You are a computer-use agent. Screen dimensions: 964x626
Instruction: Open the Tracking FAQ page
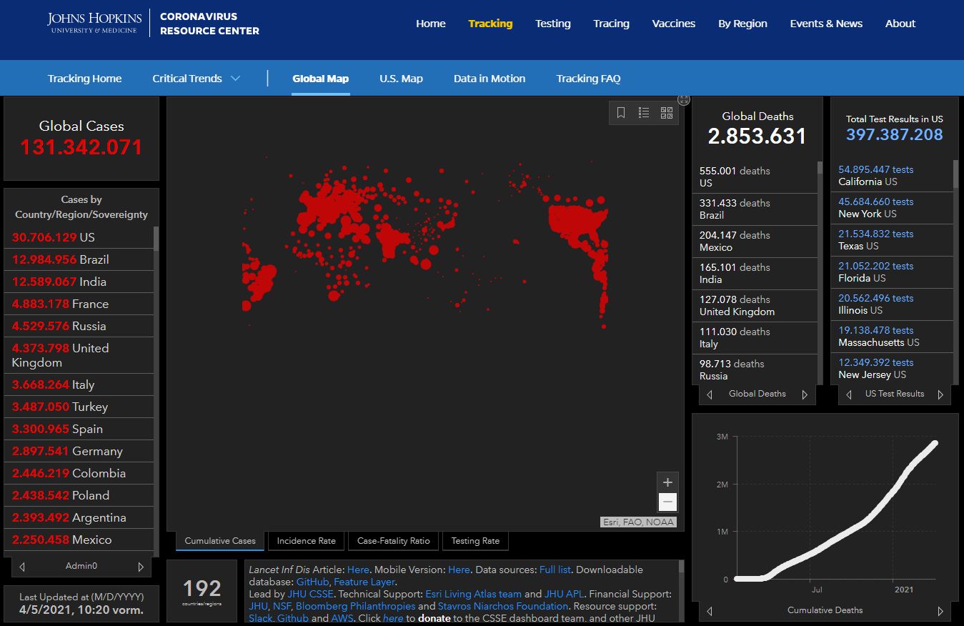(588, 79)
